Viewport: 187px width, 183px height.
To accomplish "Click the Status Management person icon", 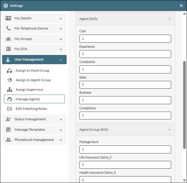I will click(x=8, y=119).
